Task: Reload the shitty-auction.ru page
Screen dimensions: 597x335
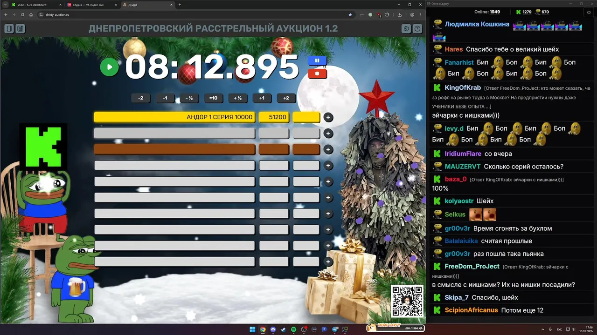Action: (22, 14)
